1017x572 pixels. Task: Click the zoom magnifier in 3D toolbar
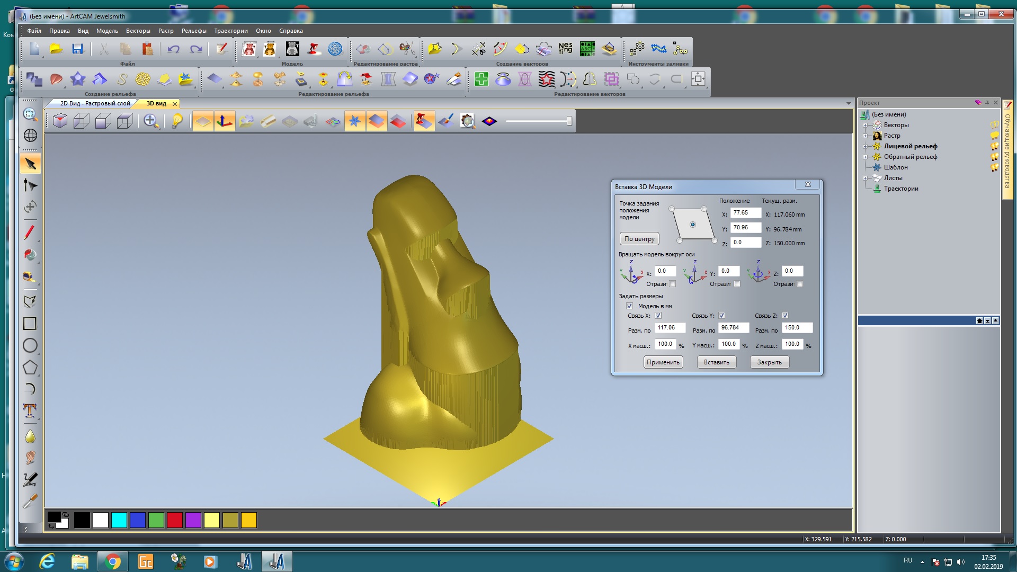click(150, 121)
